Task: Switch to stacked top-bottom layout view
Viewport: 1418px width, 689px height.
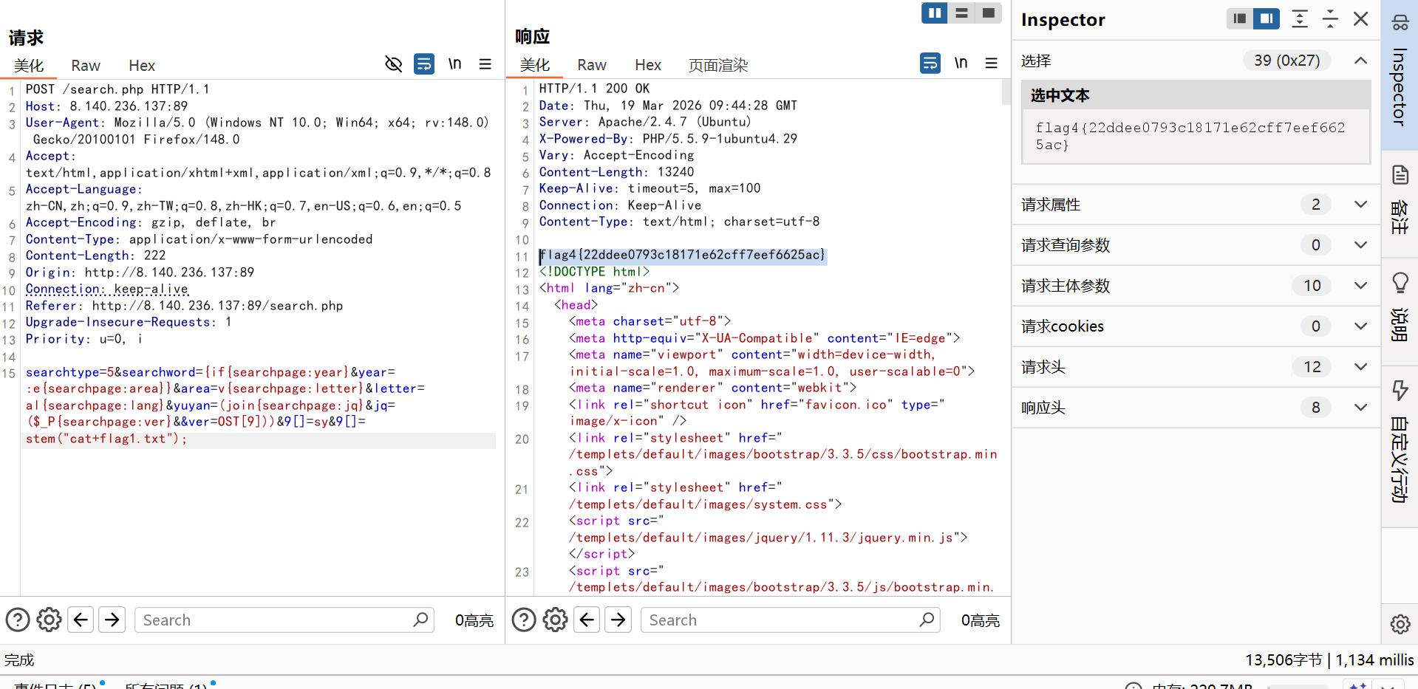Action: (961, 13)
